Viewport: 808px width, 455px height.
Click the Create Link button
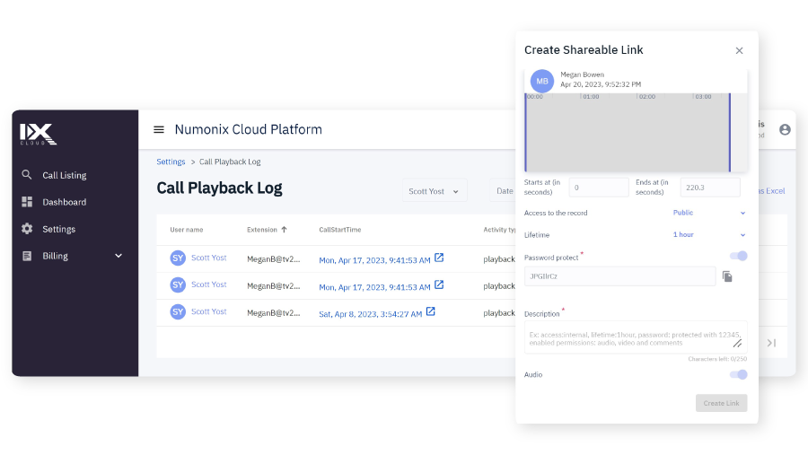(x=722, y=403)
